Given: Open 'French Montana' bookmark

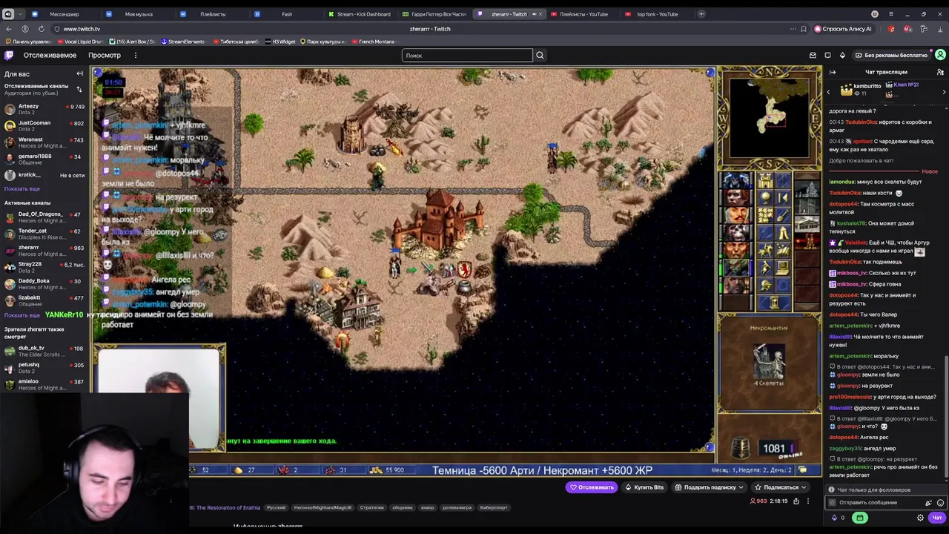Looking at the screenshot, I should click(x=373, y=42).
